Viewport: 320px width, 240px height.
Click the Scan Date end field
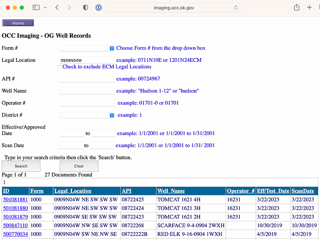[x=102, y=145]
